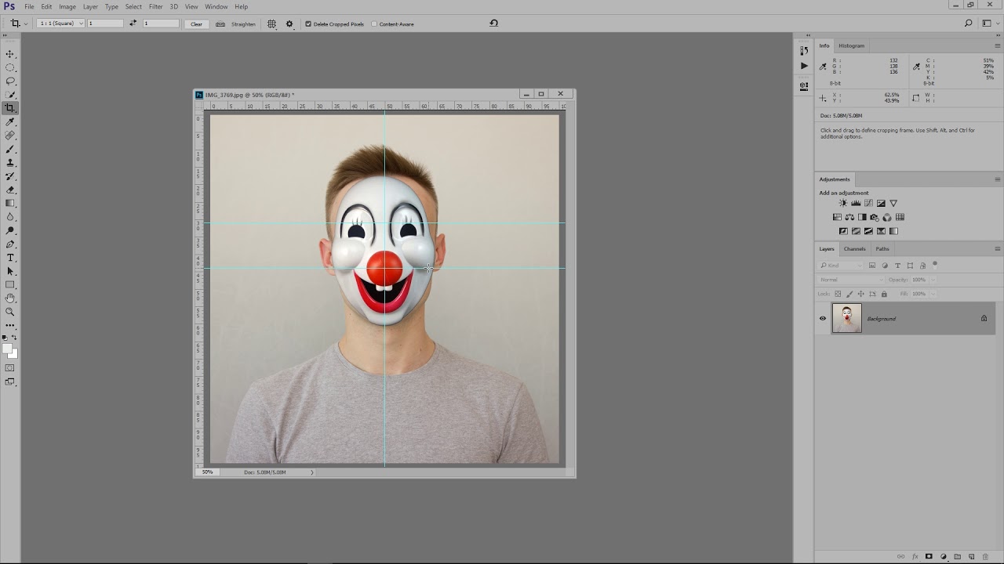Toggle lock transparent pixels
This screenshot has width=1004, height=564.
coord(838,294)
